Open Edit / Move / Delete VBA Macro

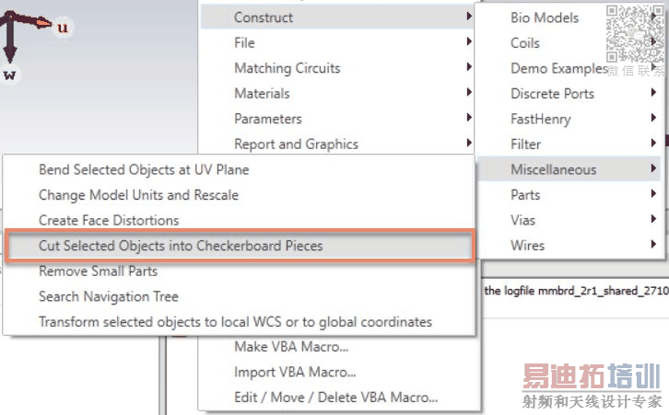[335, 398]
